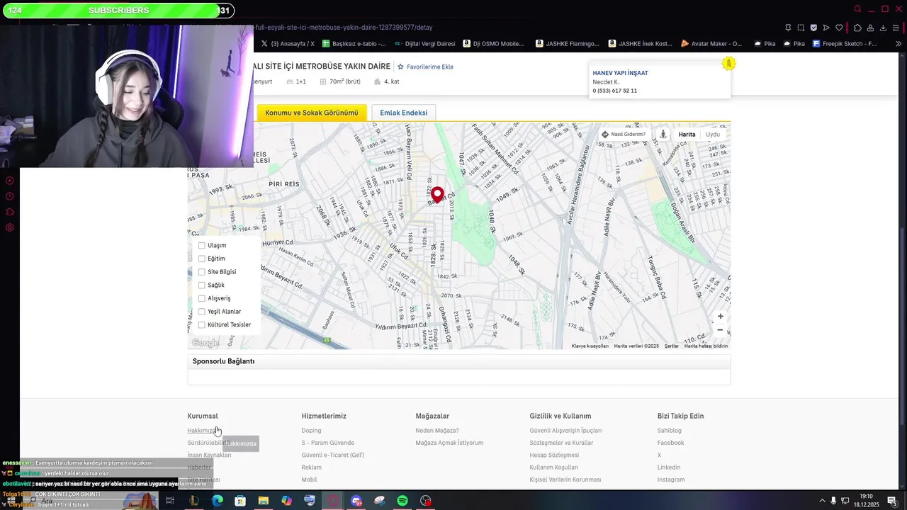Screen dimensions: 907x510
Task: Open the browser profile account icon
Action: point(870,28)
